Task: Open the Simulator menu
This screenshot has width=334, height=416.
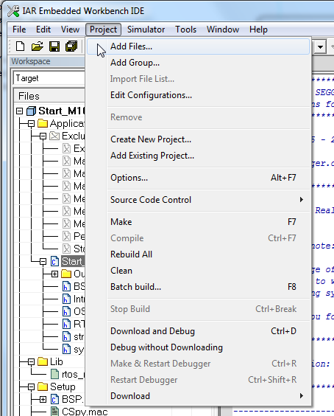Action: [146, 30]
